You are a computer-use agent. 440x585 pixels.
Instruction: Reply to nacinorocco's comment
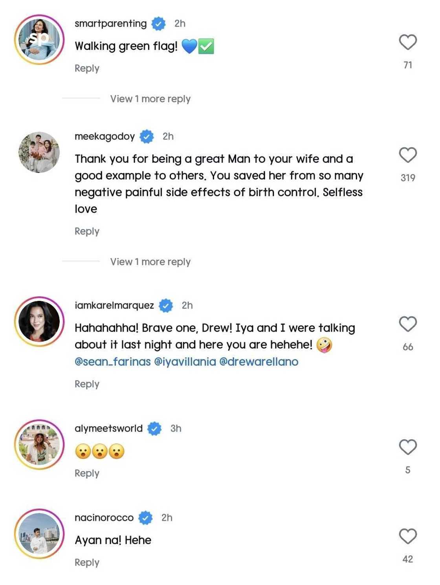pyautogui.click(x=87, y=563)
